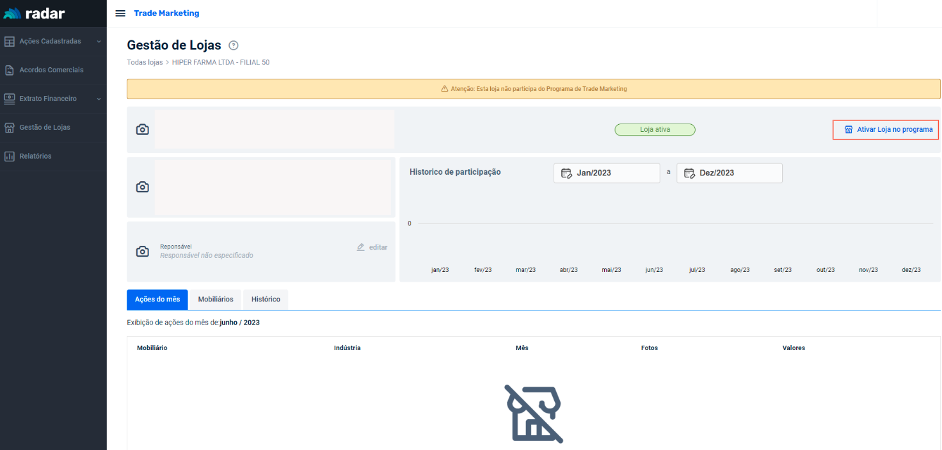Expand the Extrato Financeiro submenu chevron

(x=99, y=99)
